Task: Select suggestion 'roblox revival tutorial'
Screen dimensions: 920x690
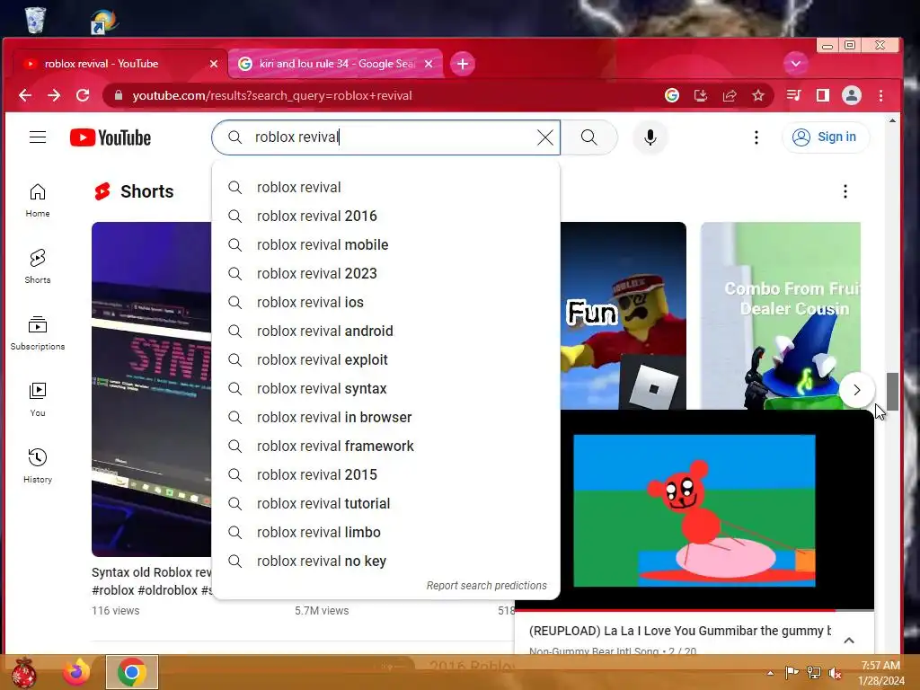Action: tap(386, 503)
